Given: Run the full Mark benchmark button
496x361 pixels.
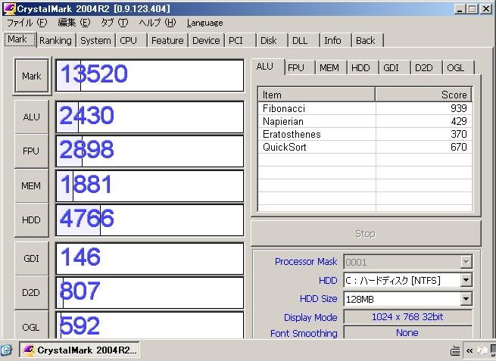Looking at the screenshot, I should coord(32,76).
